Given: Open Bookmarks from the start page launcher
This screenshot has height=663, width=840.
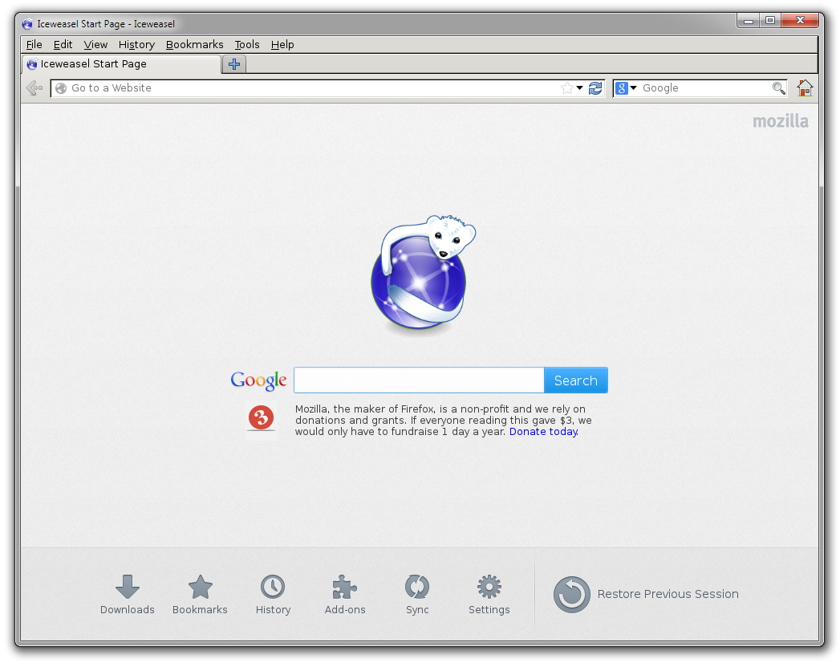Looking at the screenshot, I should click(200, 595).
